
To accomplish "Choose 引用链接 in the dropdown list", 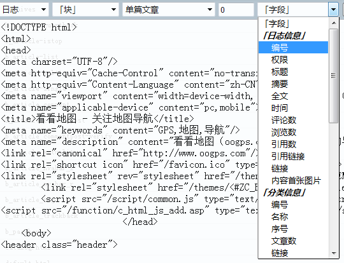I will pos(293,156).
